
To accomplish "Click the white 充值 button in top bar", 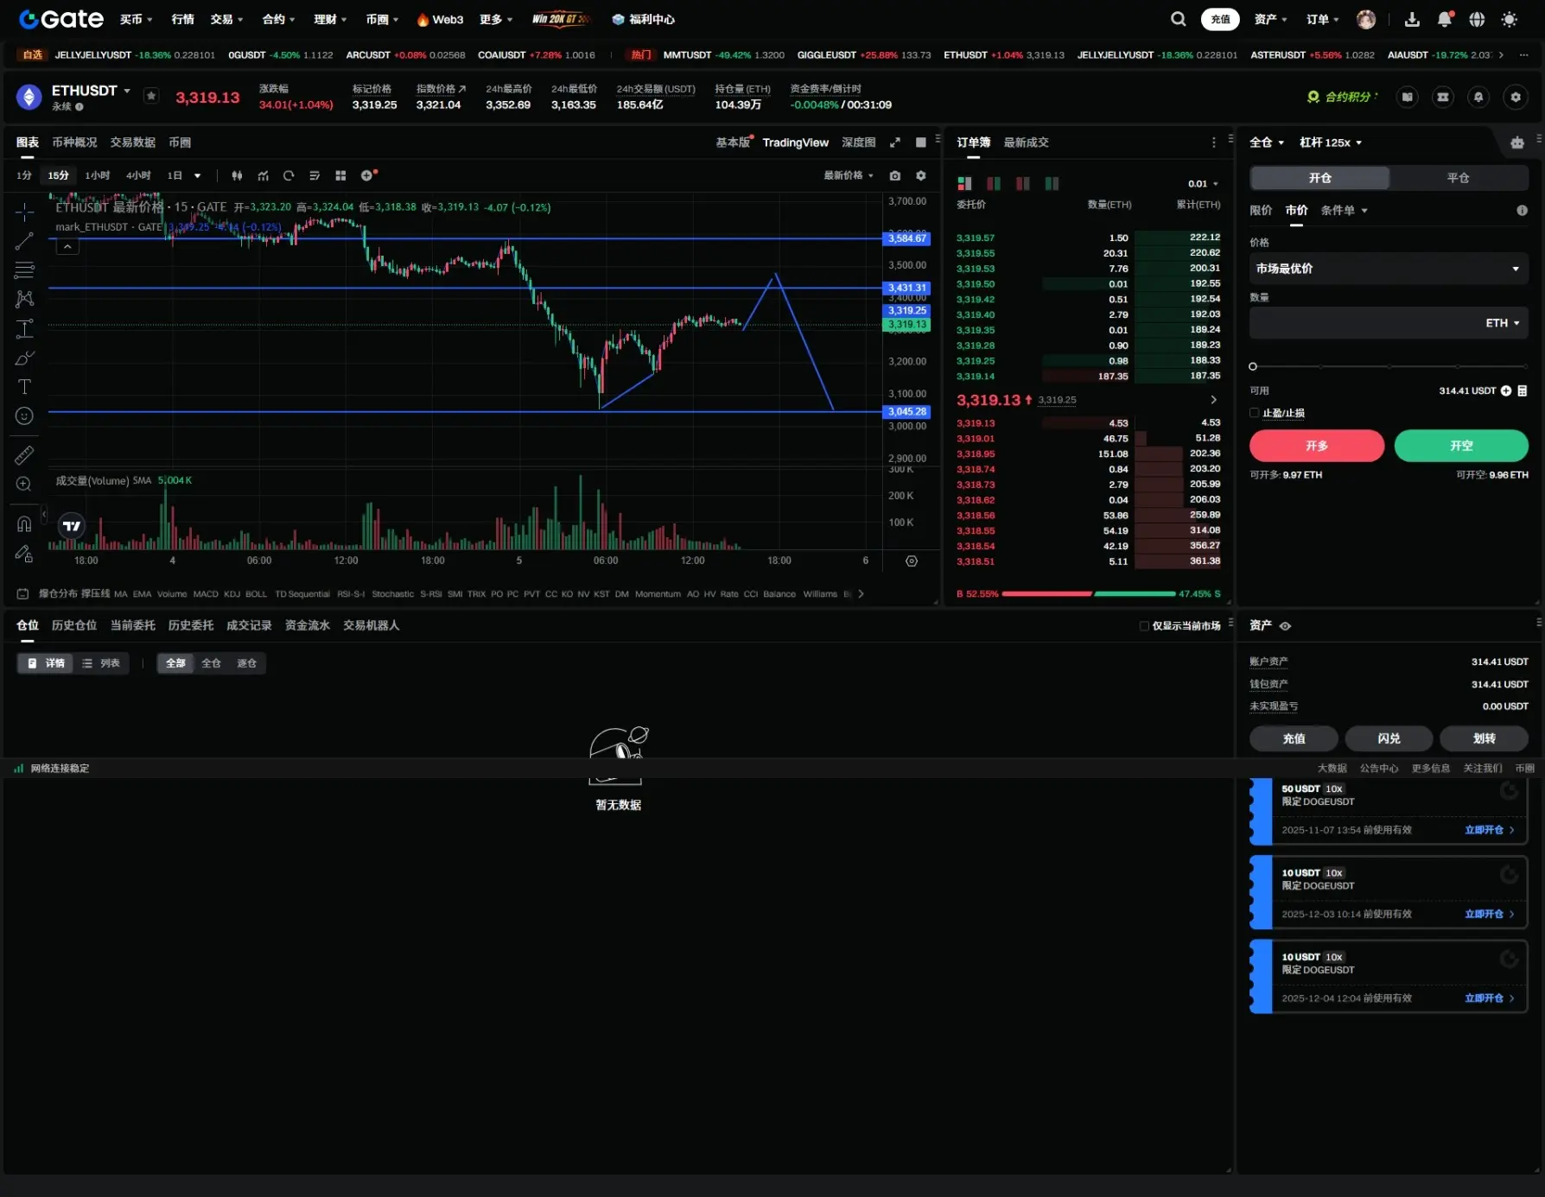I will (1220, 19).
